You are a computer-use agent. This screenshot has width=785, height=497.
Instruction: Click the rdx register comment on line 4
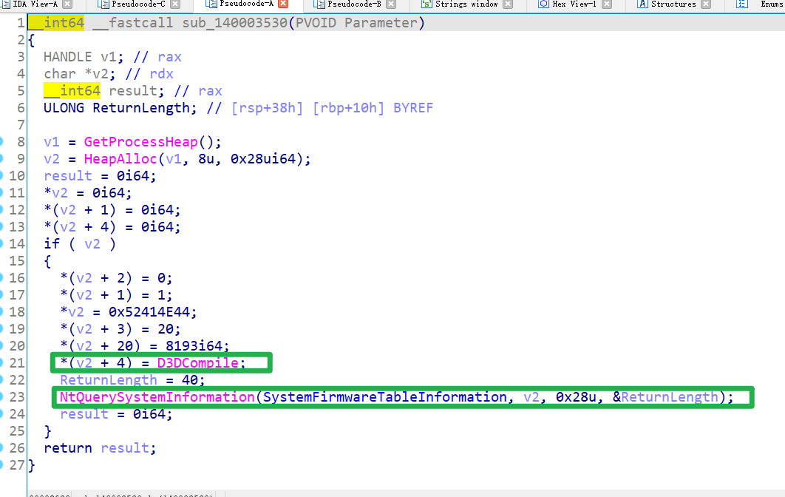pos(161,74)
